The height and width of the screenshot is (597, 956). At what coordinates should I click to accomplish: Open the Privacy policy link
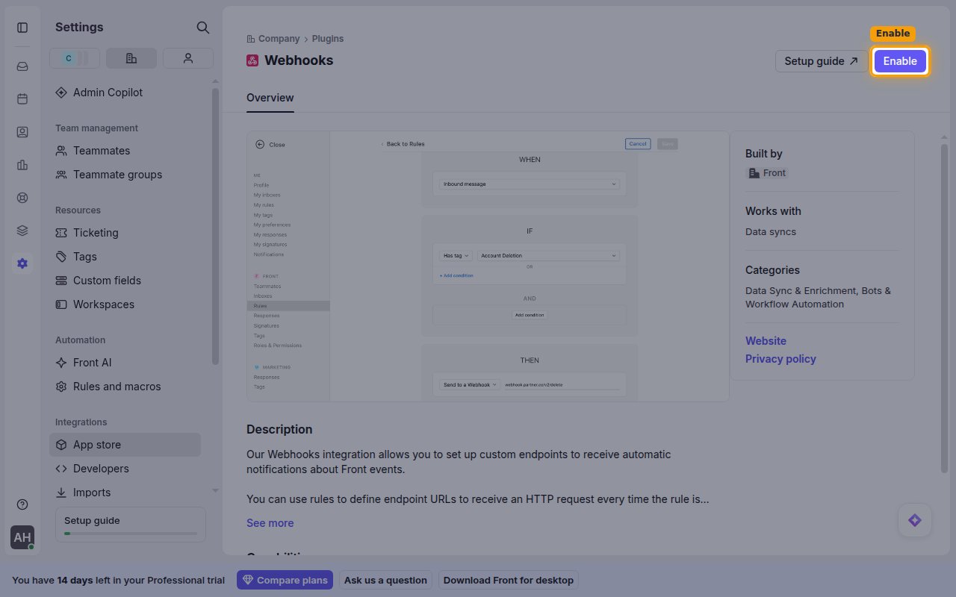pyautogui.click(x=780, y=359)
